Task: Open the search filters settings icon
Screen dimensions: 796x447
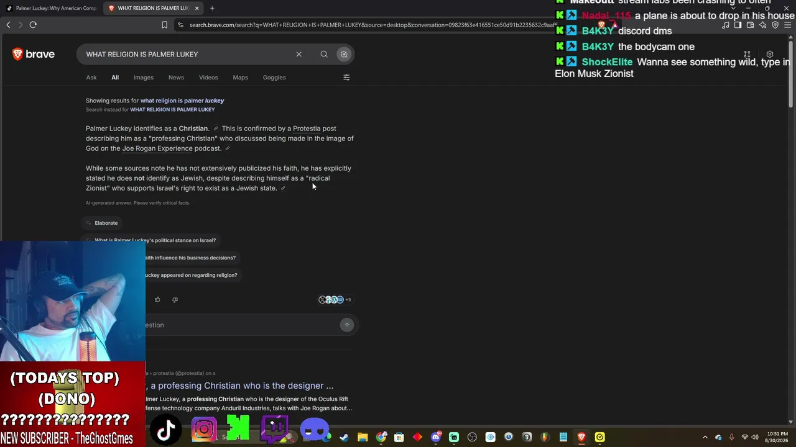Action: coord(346,78)
